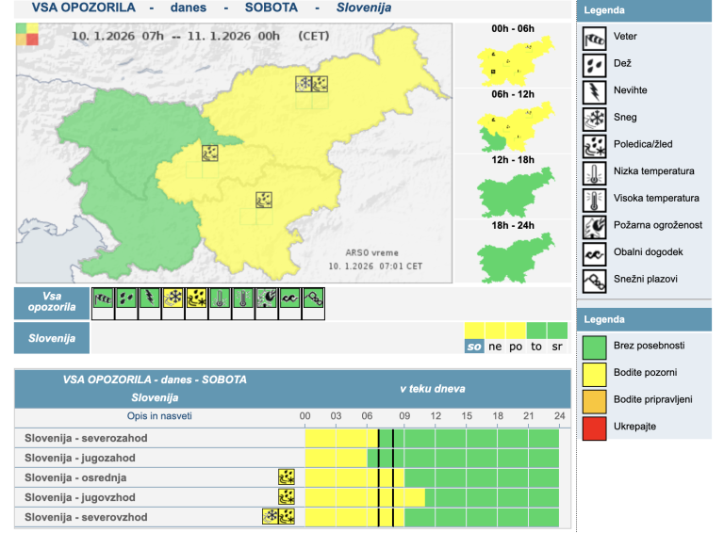Image resolution: width=724 pixels, height=533 pixels.
Task: Select the high temperature warning icon
Action: [x=243, y=299]
